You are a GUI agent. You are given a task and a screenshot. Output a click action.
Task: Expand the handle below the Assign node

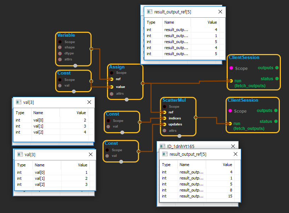click(x=127, y=99)
